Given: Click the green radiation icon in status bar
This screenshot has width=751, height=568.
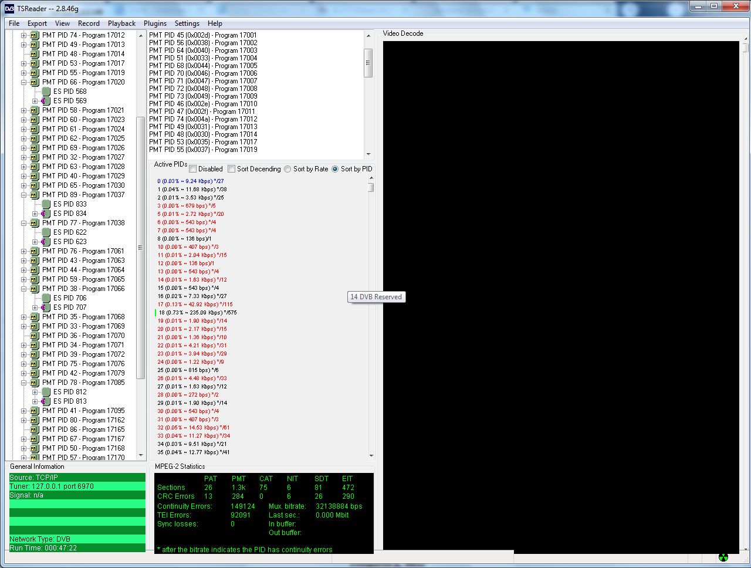Looking at the screenshot, I should (x=723, y=557).
